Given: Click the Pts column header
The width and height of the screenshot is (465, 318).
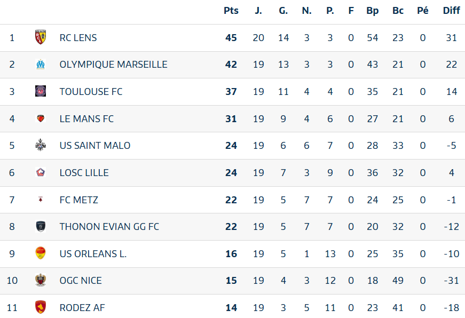Looking at the screenshot, I should (x=231, y=11).
